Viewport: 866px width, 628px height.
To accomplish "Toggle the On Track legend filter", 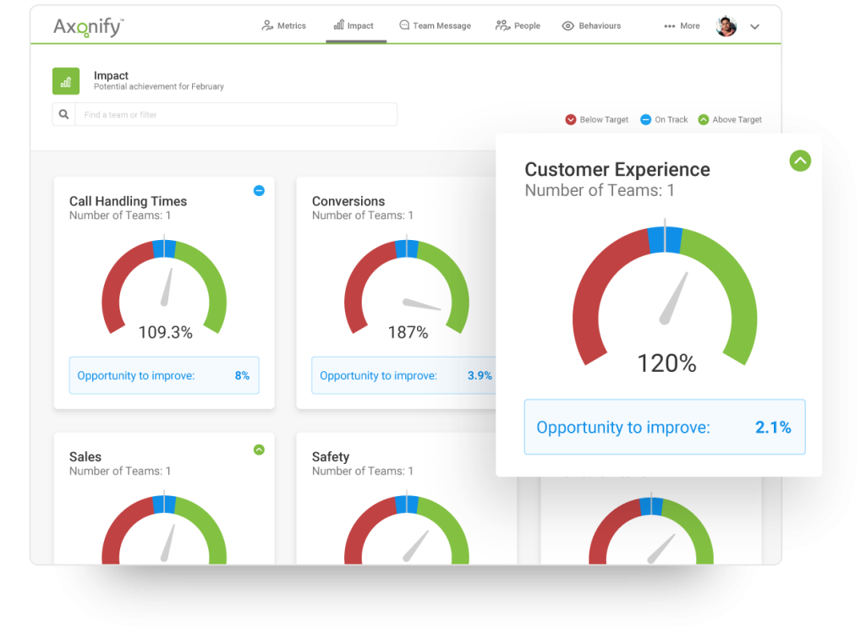I will 664,120.
